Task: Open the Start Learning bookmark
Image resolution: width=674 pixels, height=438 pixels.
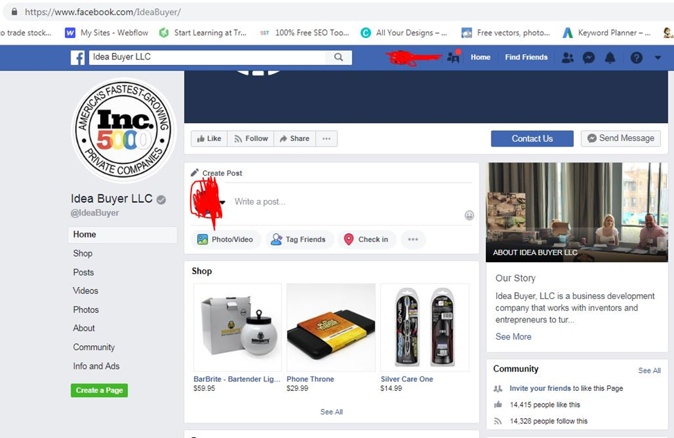Action: click(x=203, y=33)
